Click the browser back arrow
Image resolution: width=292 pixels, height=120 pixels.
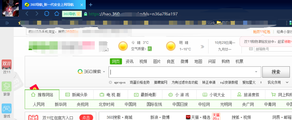(x=27, y=13)
